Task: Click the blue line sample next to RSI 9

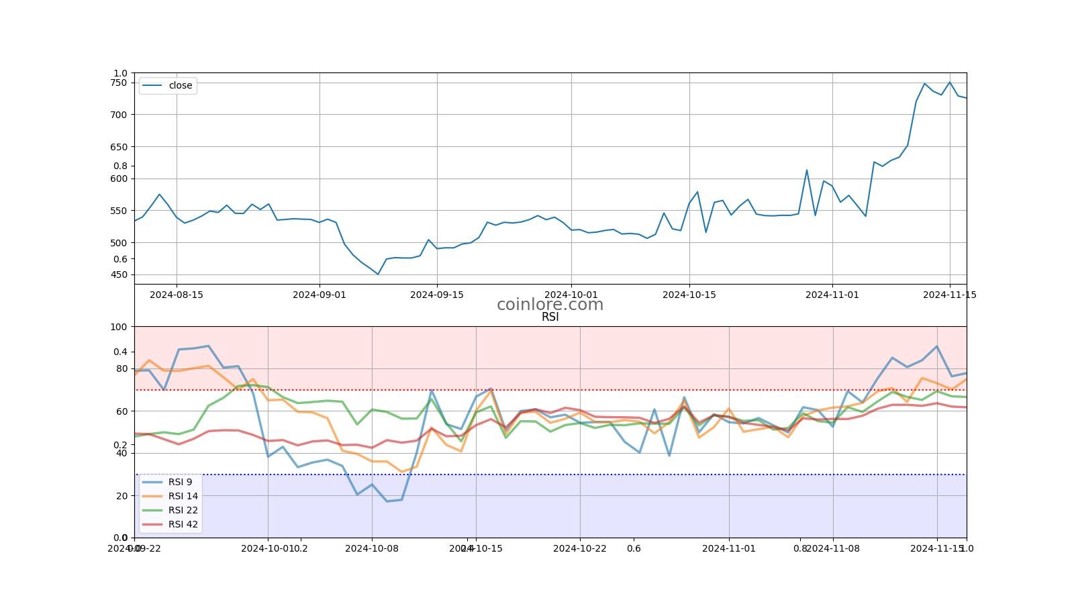Action: pyautogui.click(x=152, y=482)
